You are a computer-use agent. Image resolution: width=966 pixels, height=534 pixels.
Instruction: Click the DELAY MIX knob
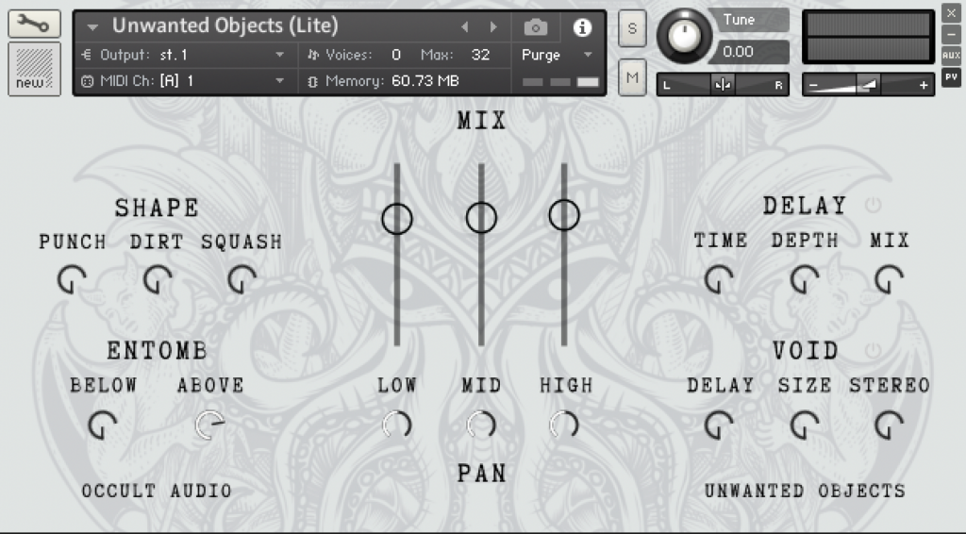pos(889,280)
